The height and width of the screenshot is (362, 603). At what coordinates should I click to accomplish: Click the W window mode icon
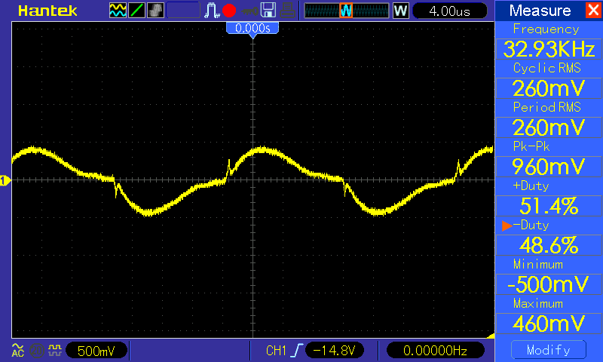(x=400, y=11)
